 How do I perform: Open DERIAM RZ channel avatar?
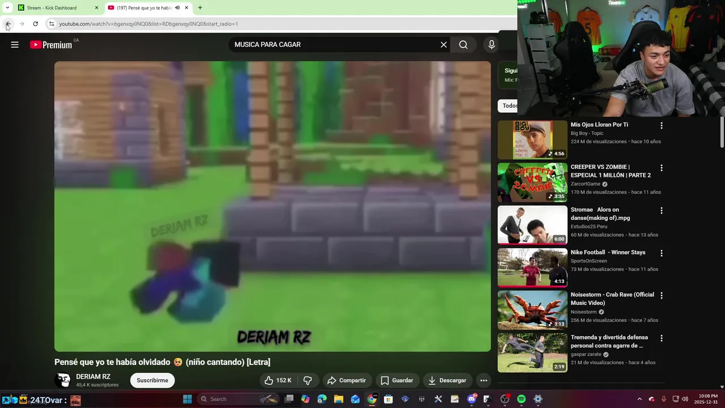click(63, 380)
